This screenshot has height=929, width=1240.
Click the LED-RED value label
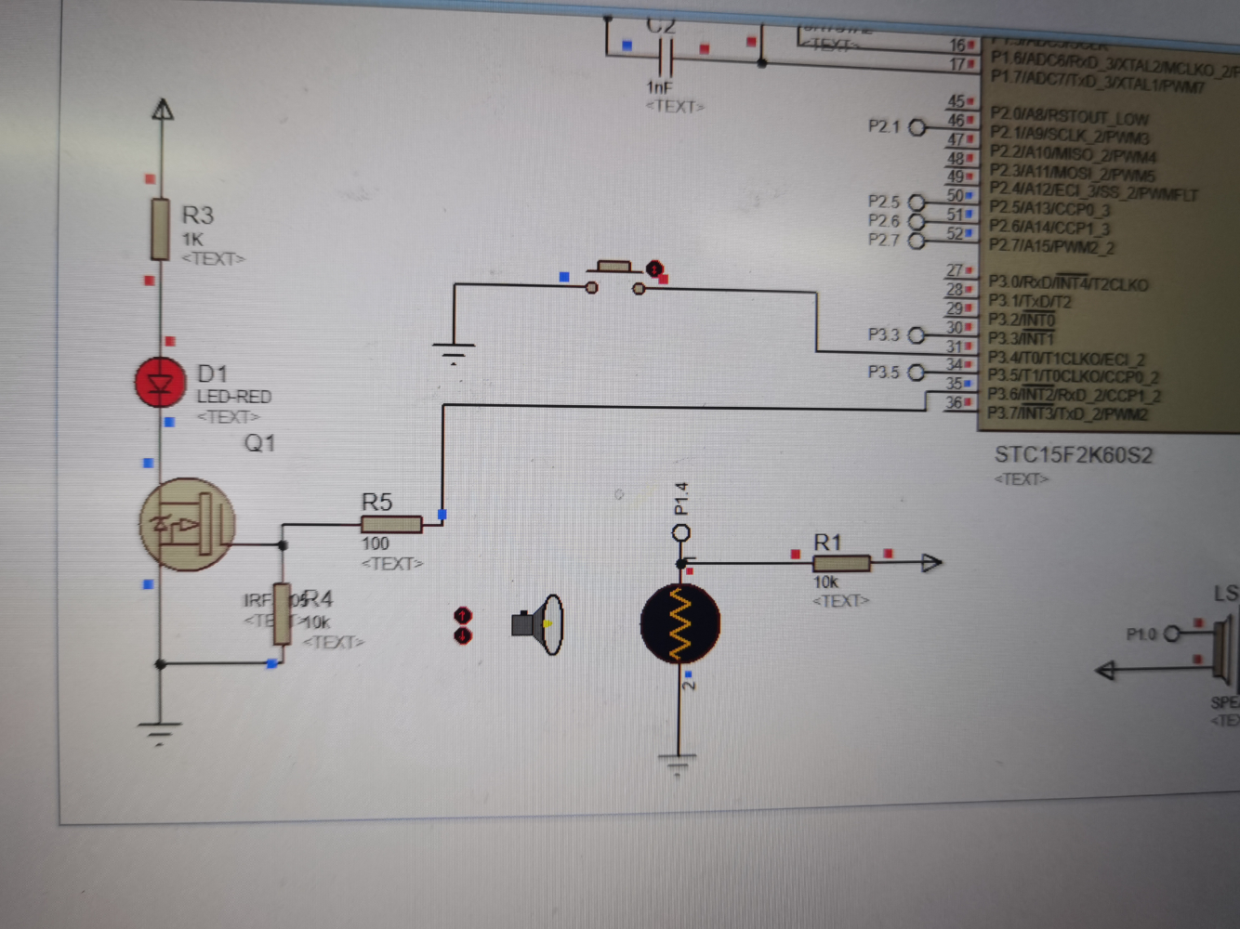click(233, 397)
